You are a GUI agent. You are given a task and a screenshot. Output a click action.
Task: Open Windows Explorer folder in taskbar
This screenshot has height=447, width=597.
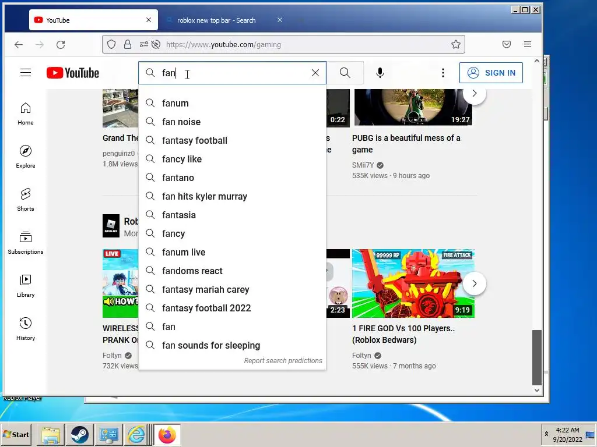coord(51,435)
